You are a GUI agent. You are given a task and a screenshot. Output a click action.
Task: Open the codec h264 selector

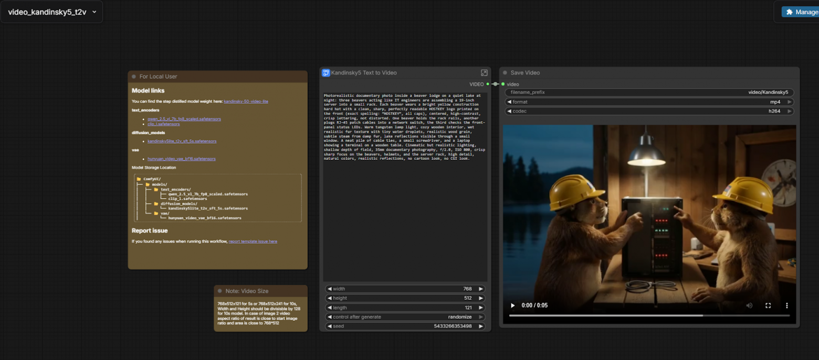coord(649,111)
